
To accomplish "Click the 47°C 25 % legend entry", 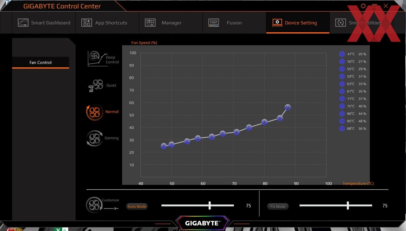I will 353,54.
